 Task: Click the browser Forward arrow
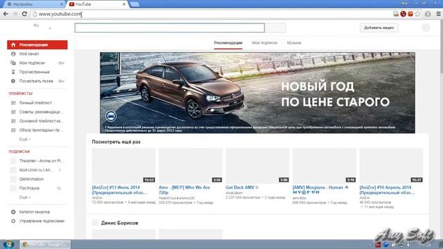tap(15, 14)
